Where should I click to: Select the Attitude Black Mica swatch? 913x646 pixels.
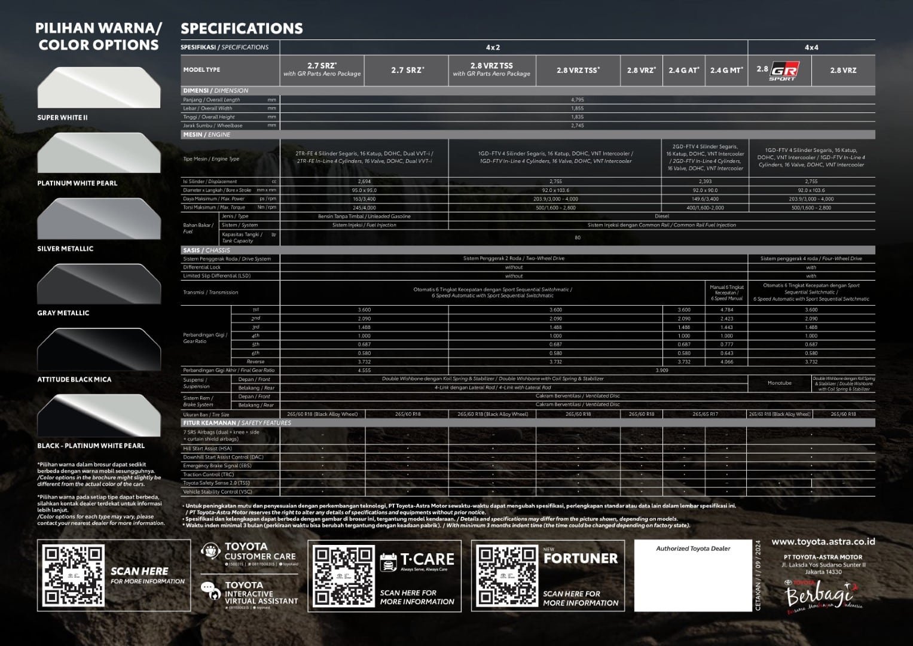point(99,349)
